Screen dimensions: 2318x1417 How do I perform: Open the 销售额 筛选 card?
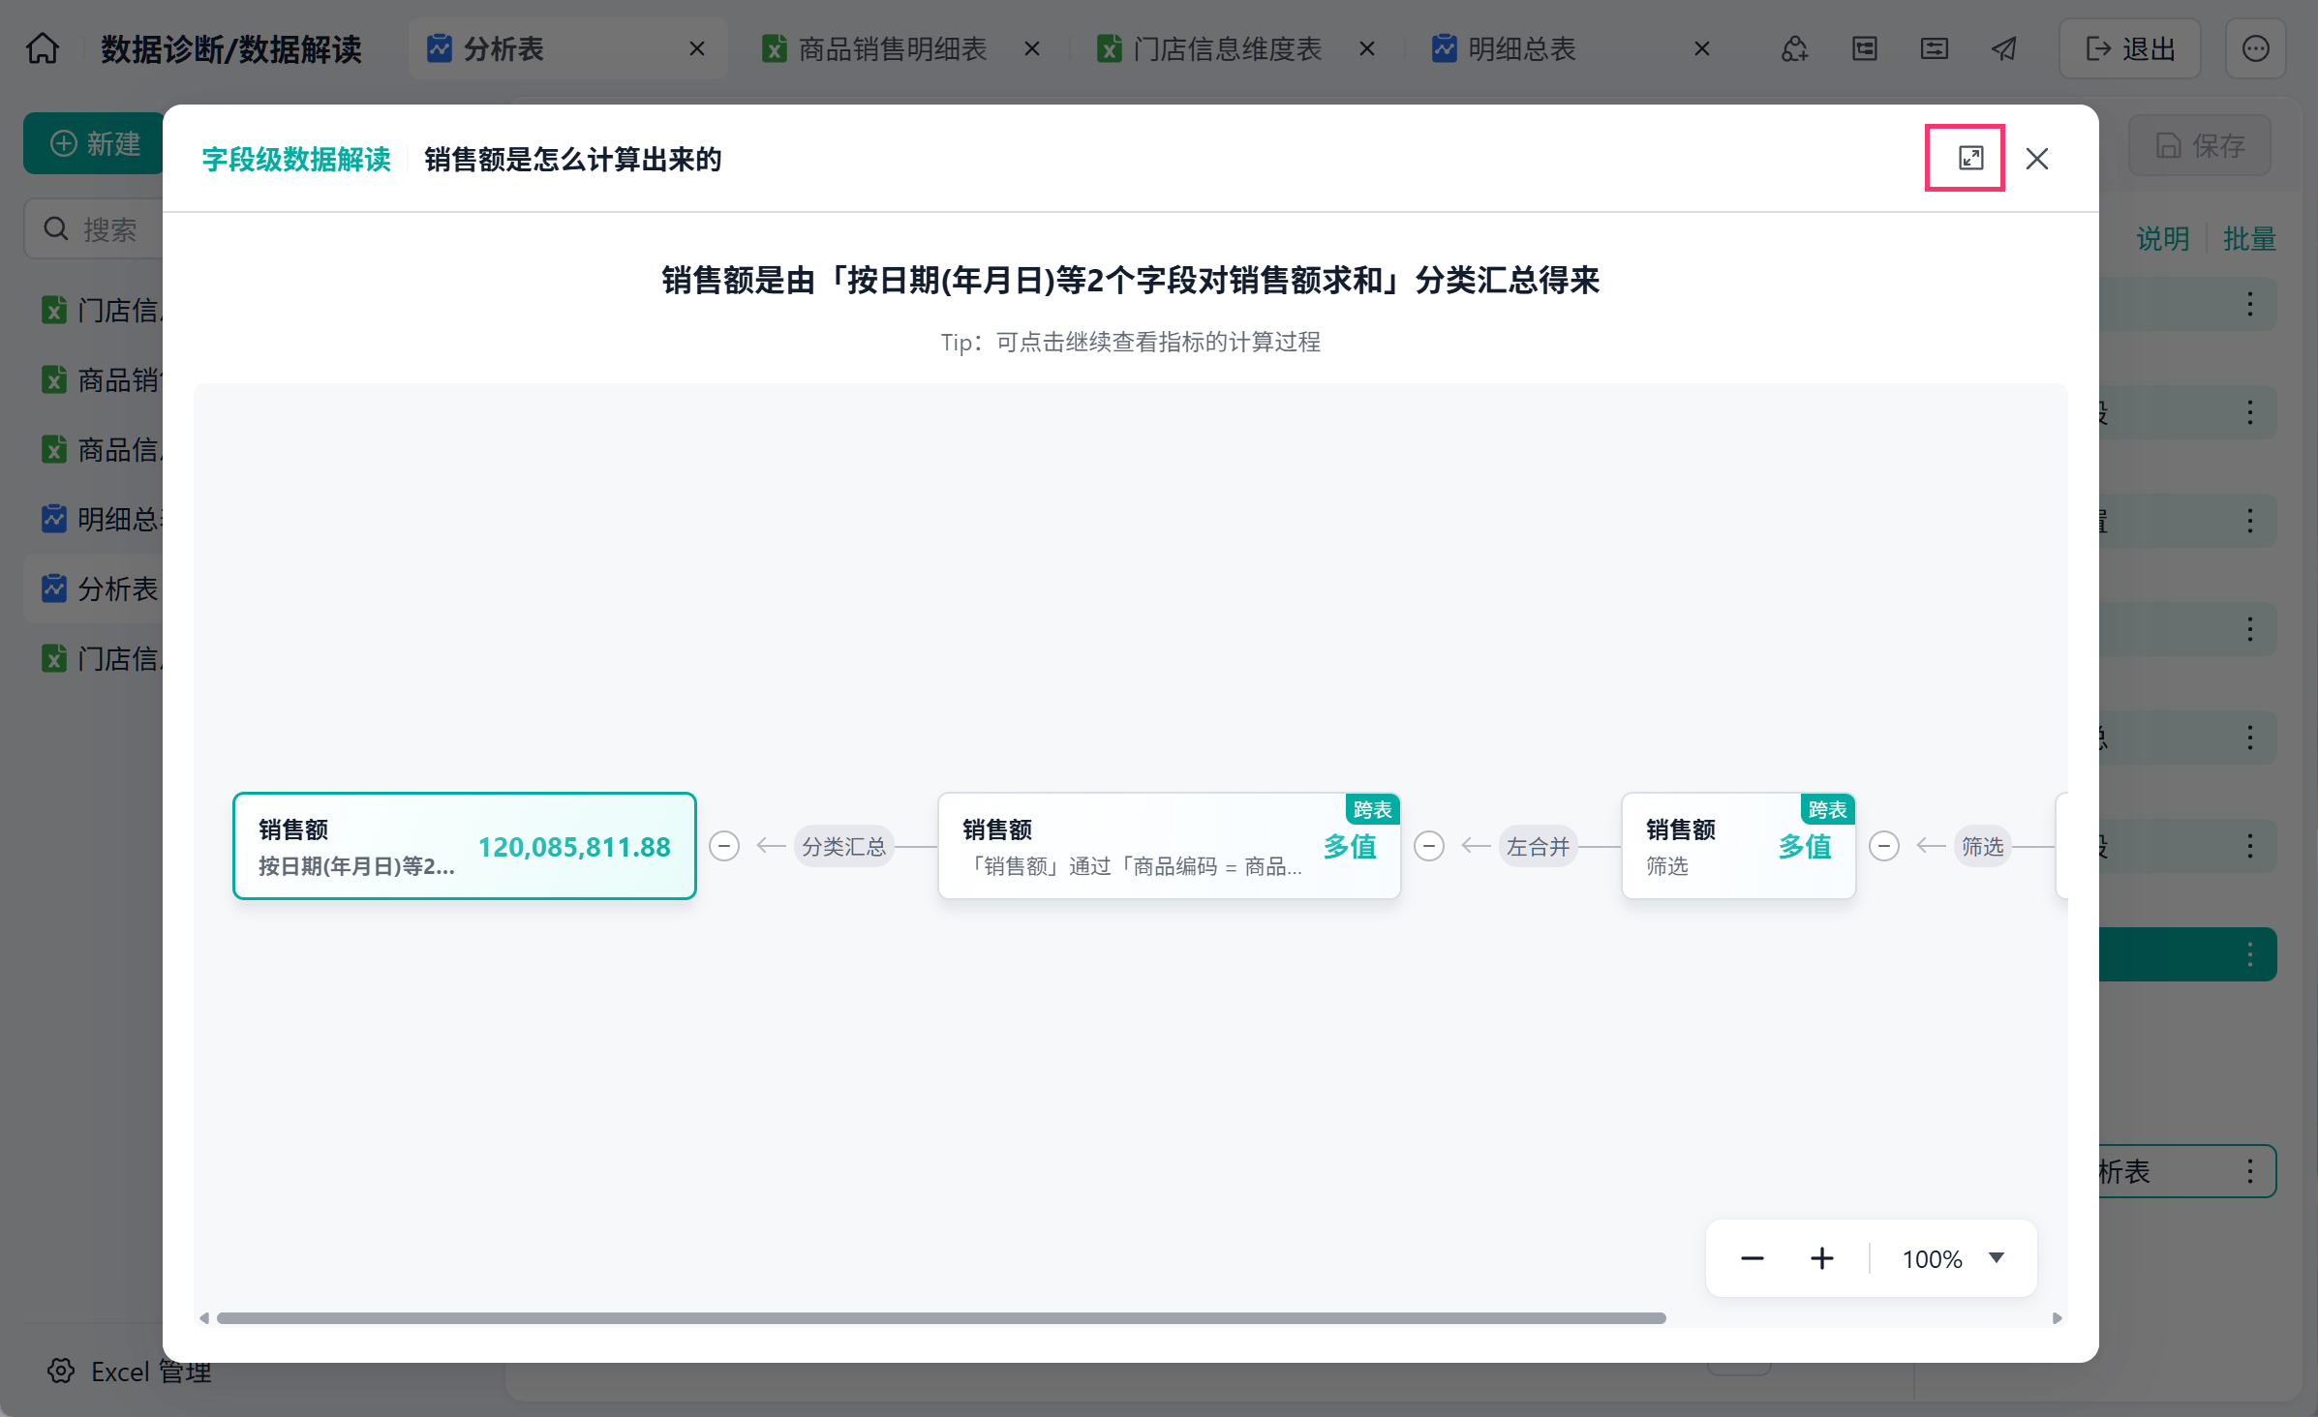pos(1739,846)
